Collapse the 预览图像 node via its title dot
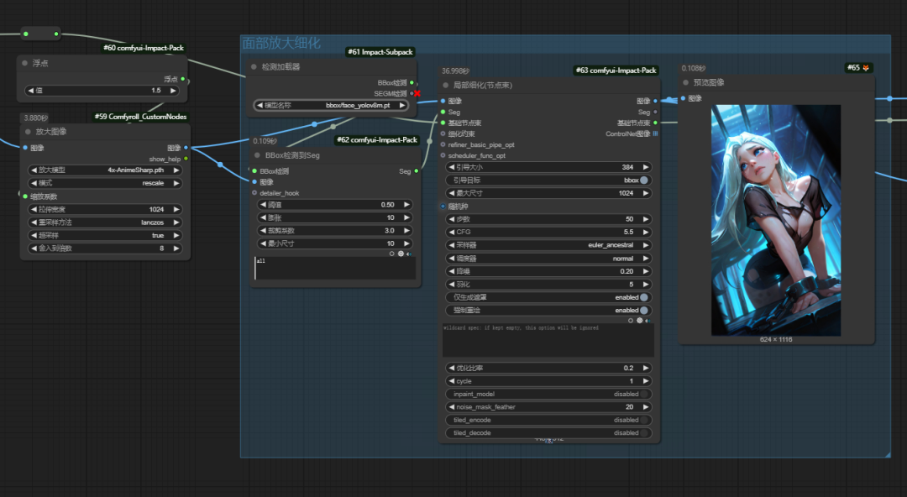Viewport: 907px width, 497px height. point(686,83)
